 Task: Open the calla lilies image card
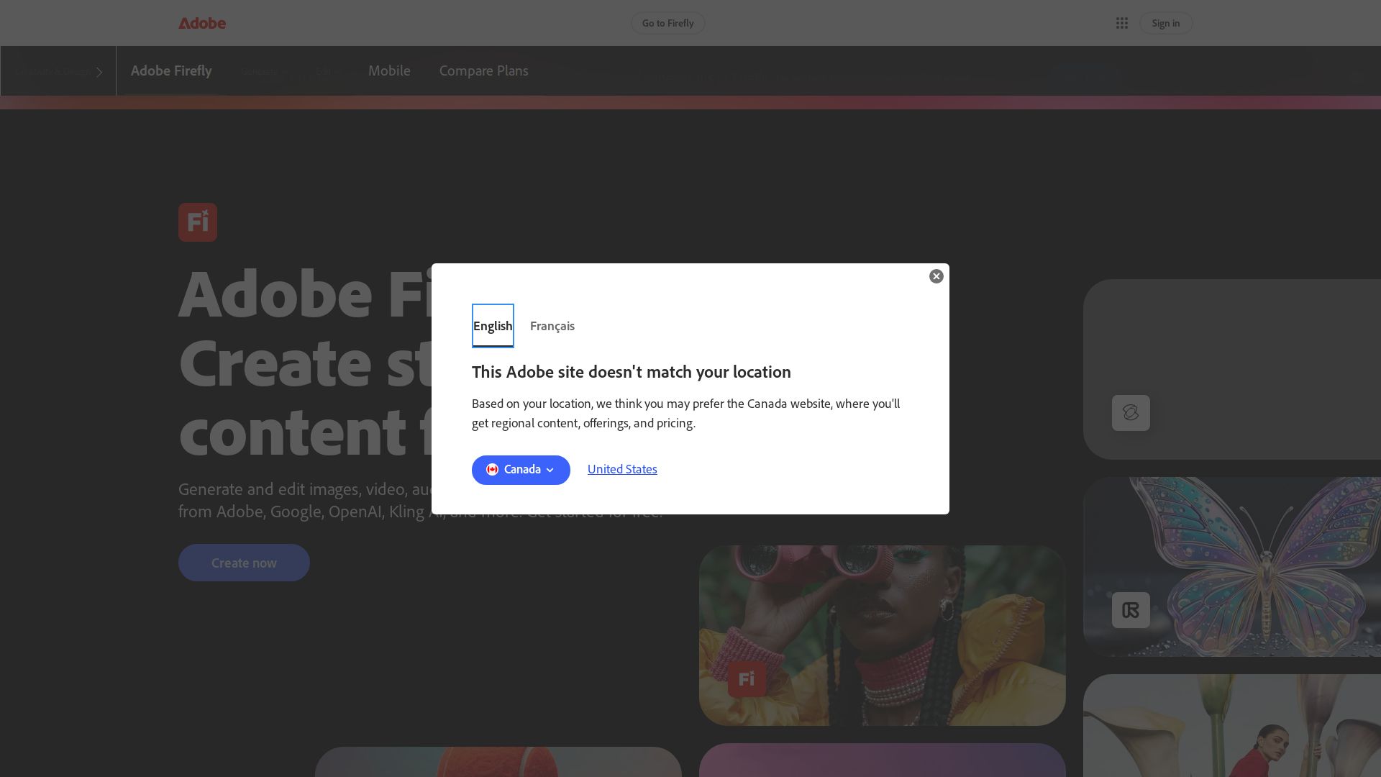(x=1232, y=725)
